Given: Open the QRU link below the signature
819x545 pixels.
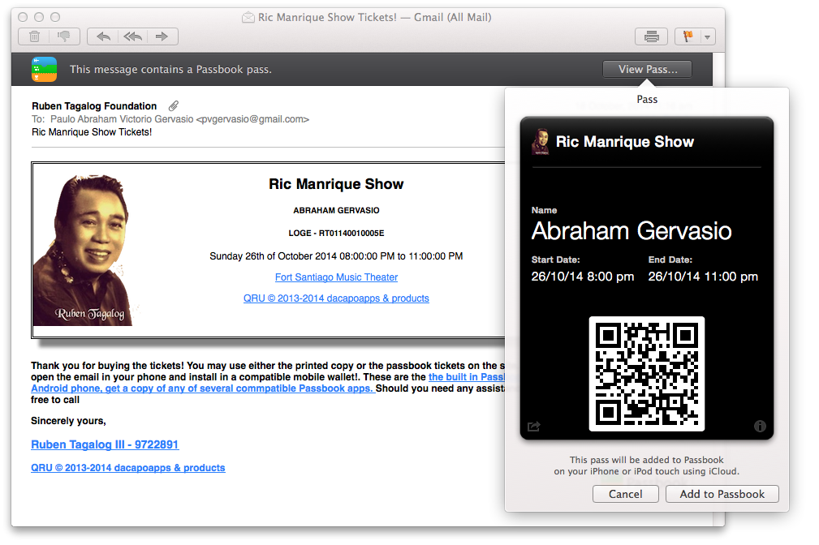Looking at the screenshot, I should tap(128, 468).
